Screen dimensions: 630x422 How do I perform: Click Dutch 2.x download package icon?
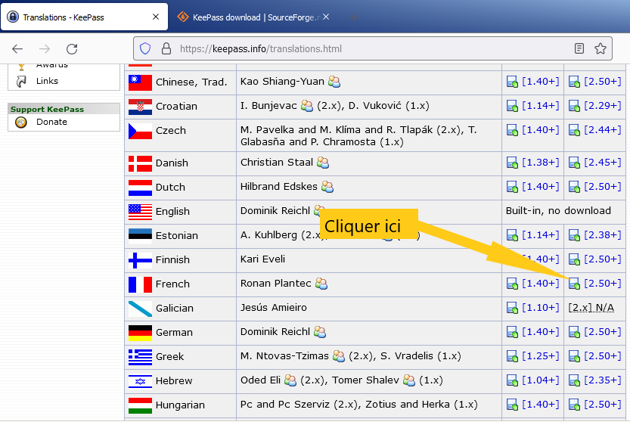(574, 187)
